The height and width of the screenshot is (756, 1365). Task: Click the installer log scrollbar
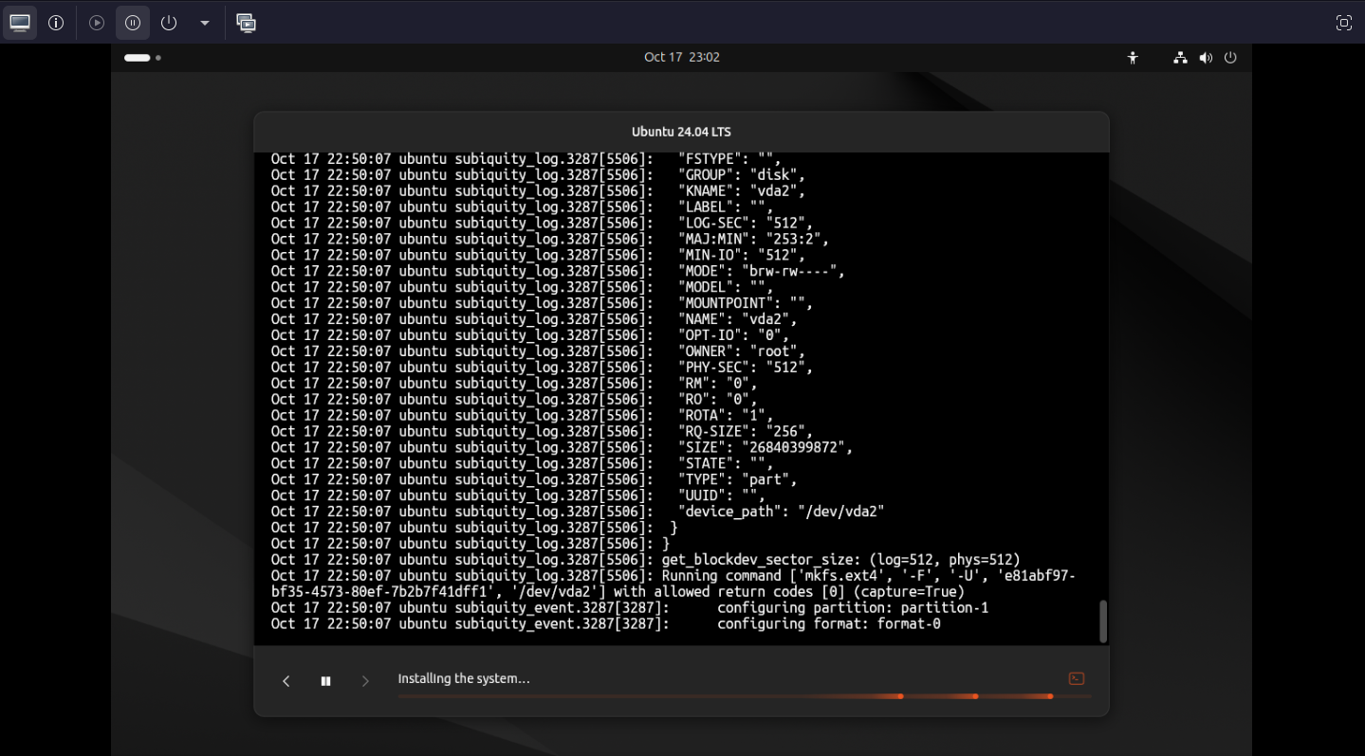tap(1102, 621)
